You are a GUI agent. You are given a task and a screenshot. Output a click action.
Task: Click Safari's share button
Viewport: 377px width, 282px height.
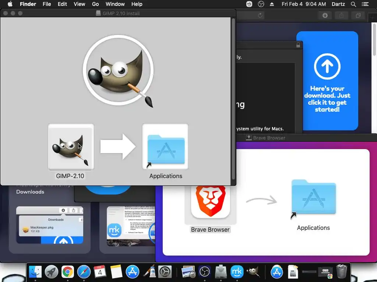[x=341, y=15]
